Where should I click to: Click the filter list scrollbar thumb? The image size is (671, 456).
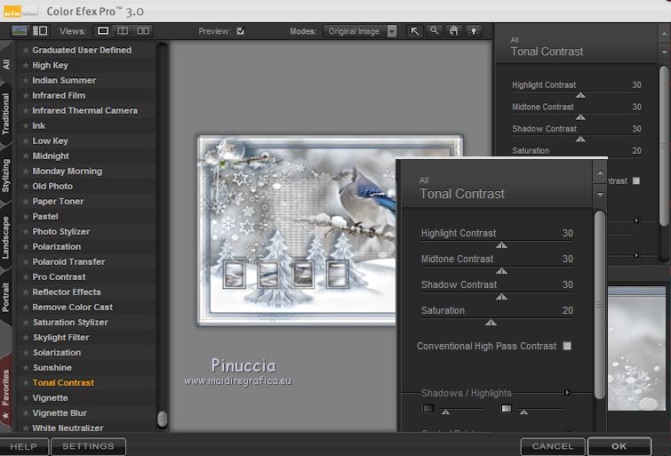[x=162, y=419]
